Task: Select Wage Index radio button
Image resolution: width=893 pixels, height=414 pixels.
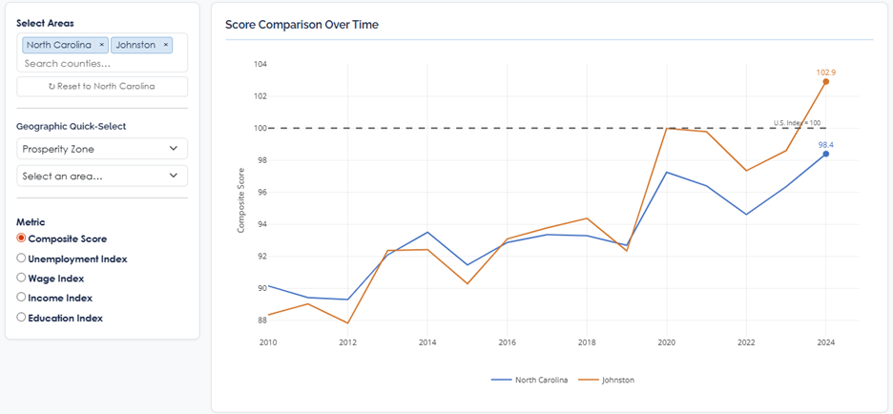Action: [x=22, y=278]
